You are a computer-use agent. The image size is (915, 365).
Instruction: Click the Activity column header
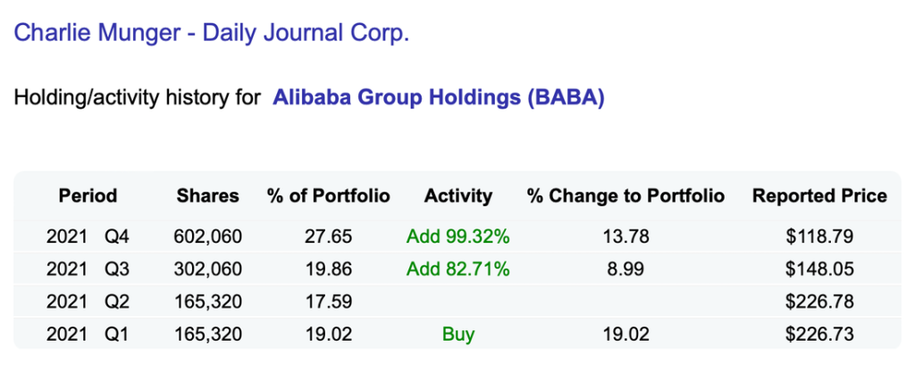pos(458,195)
